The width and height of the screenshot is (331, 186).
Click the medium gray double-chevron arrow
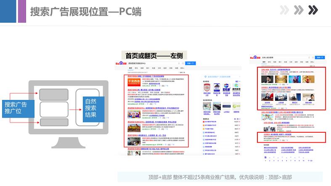coord(299,10)
